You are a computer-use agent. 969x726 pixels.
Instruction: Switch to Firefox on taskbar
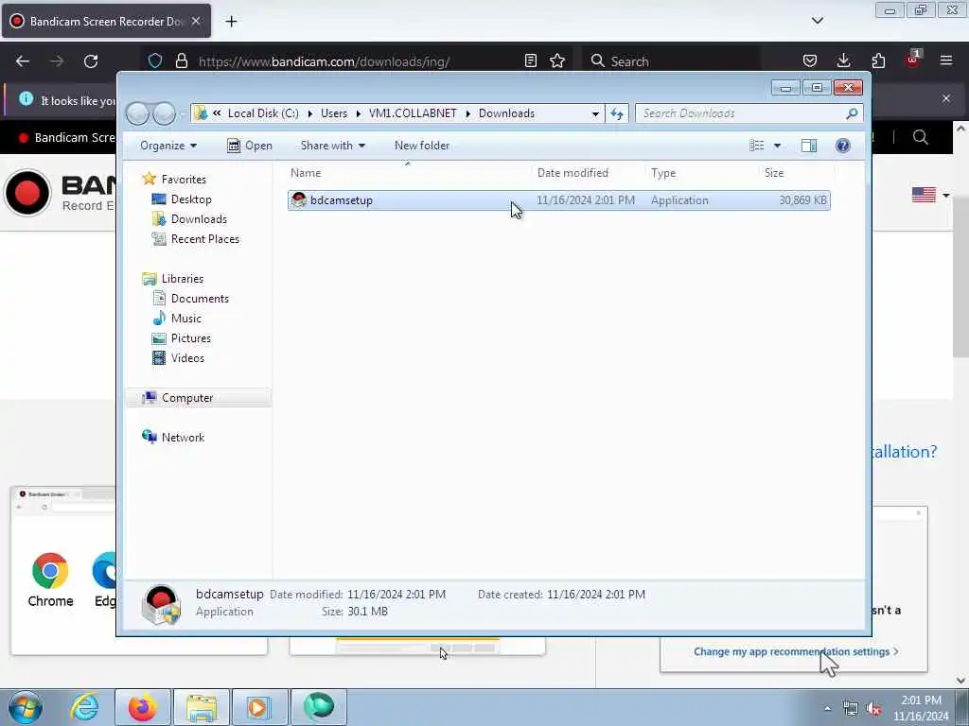coord(143,707)
